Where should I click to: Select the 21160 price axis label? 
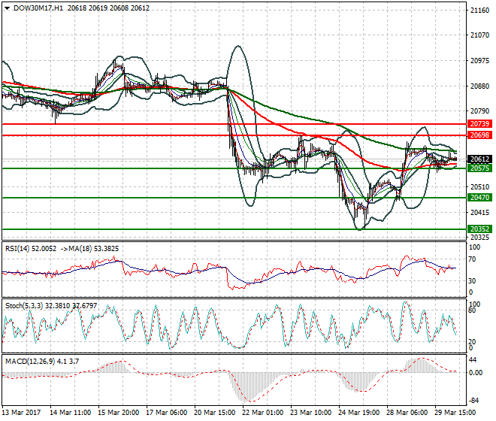click(479, 11)
